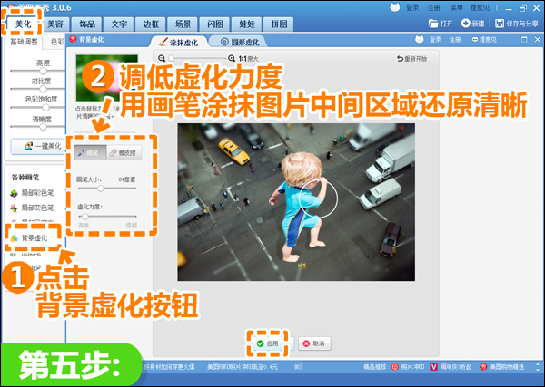545x387 pixels.
Task: Click 注册 in the 背景虚化 dialog header
Action: (455, 40)
